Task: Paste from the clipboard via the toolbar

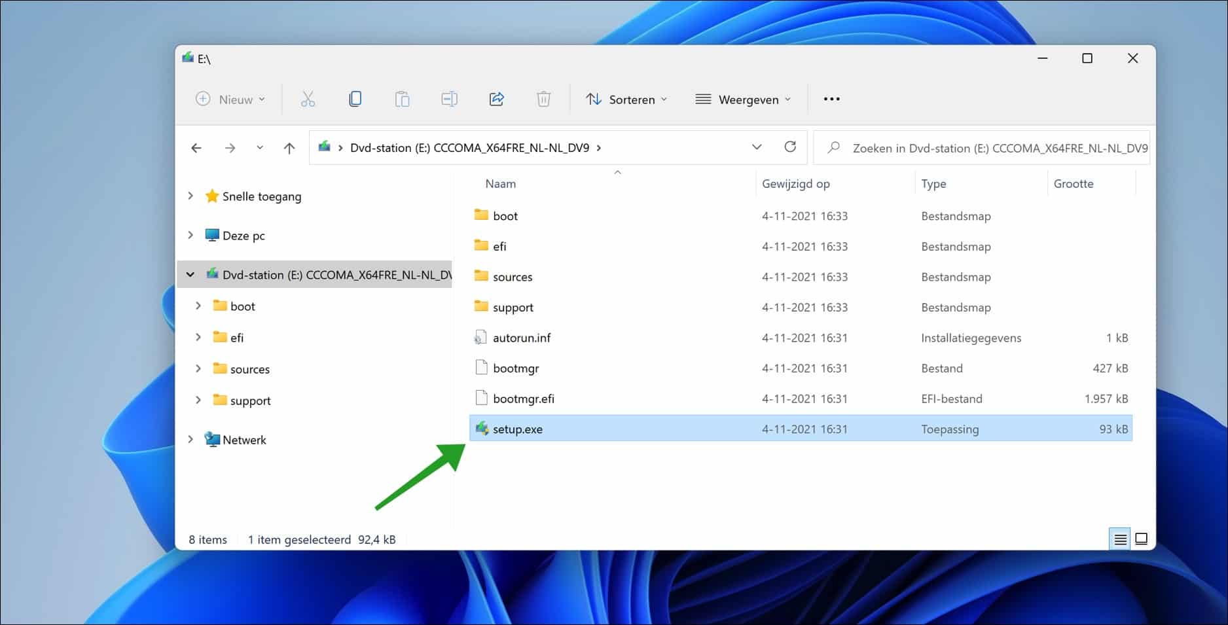Action: click(x=402, y=99)
